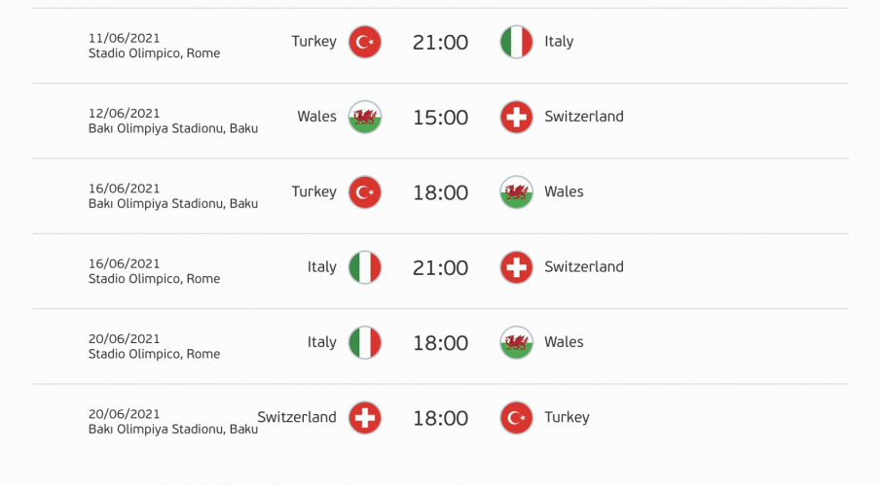Click Italy's flag in the Turkey vs Italy match
This screenshot has height=486, width=880.
516,42
